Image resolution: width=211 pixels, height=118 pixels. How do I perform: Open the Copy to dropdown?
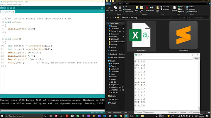pos(142,9)
